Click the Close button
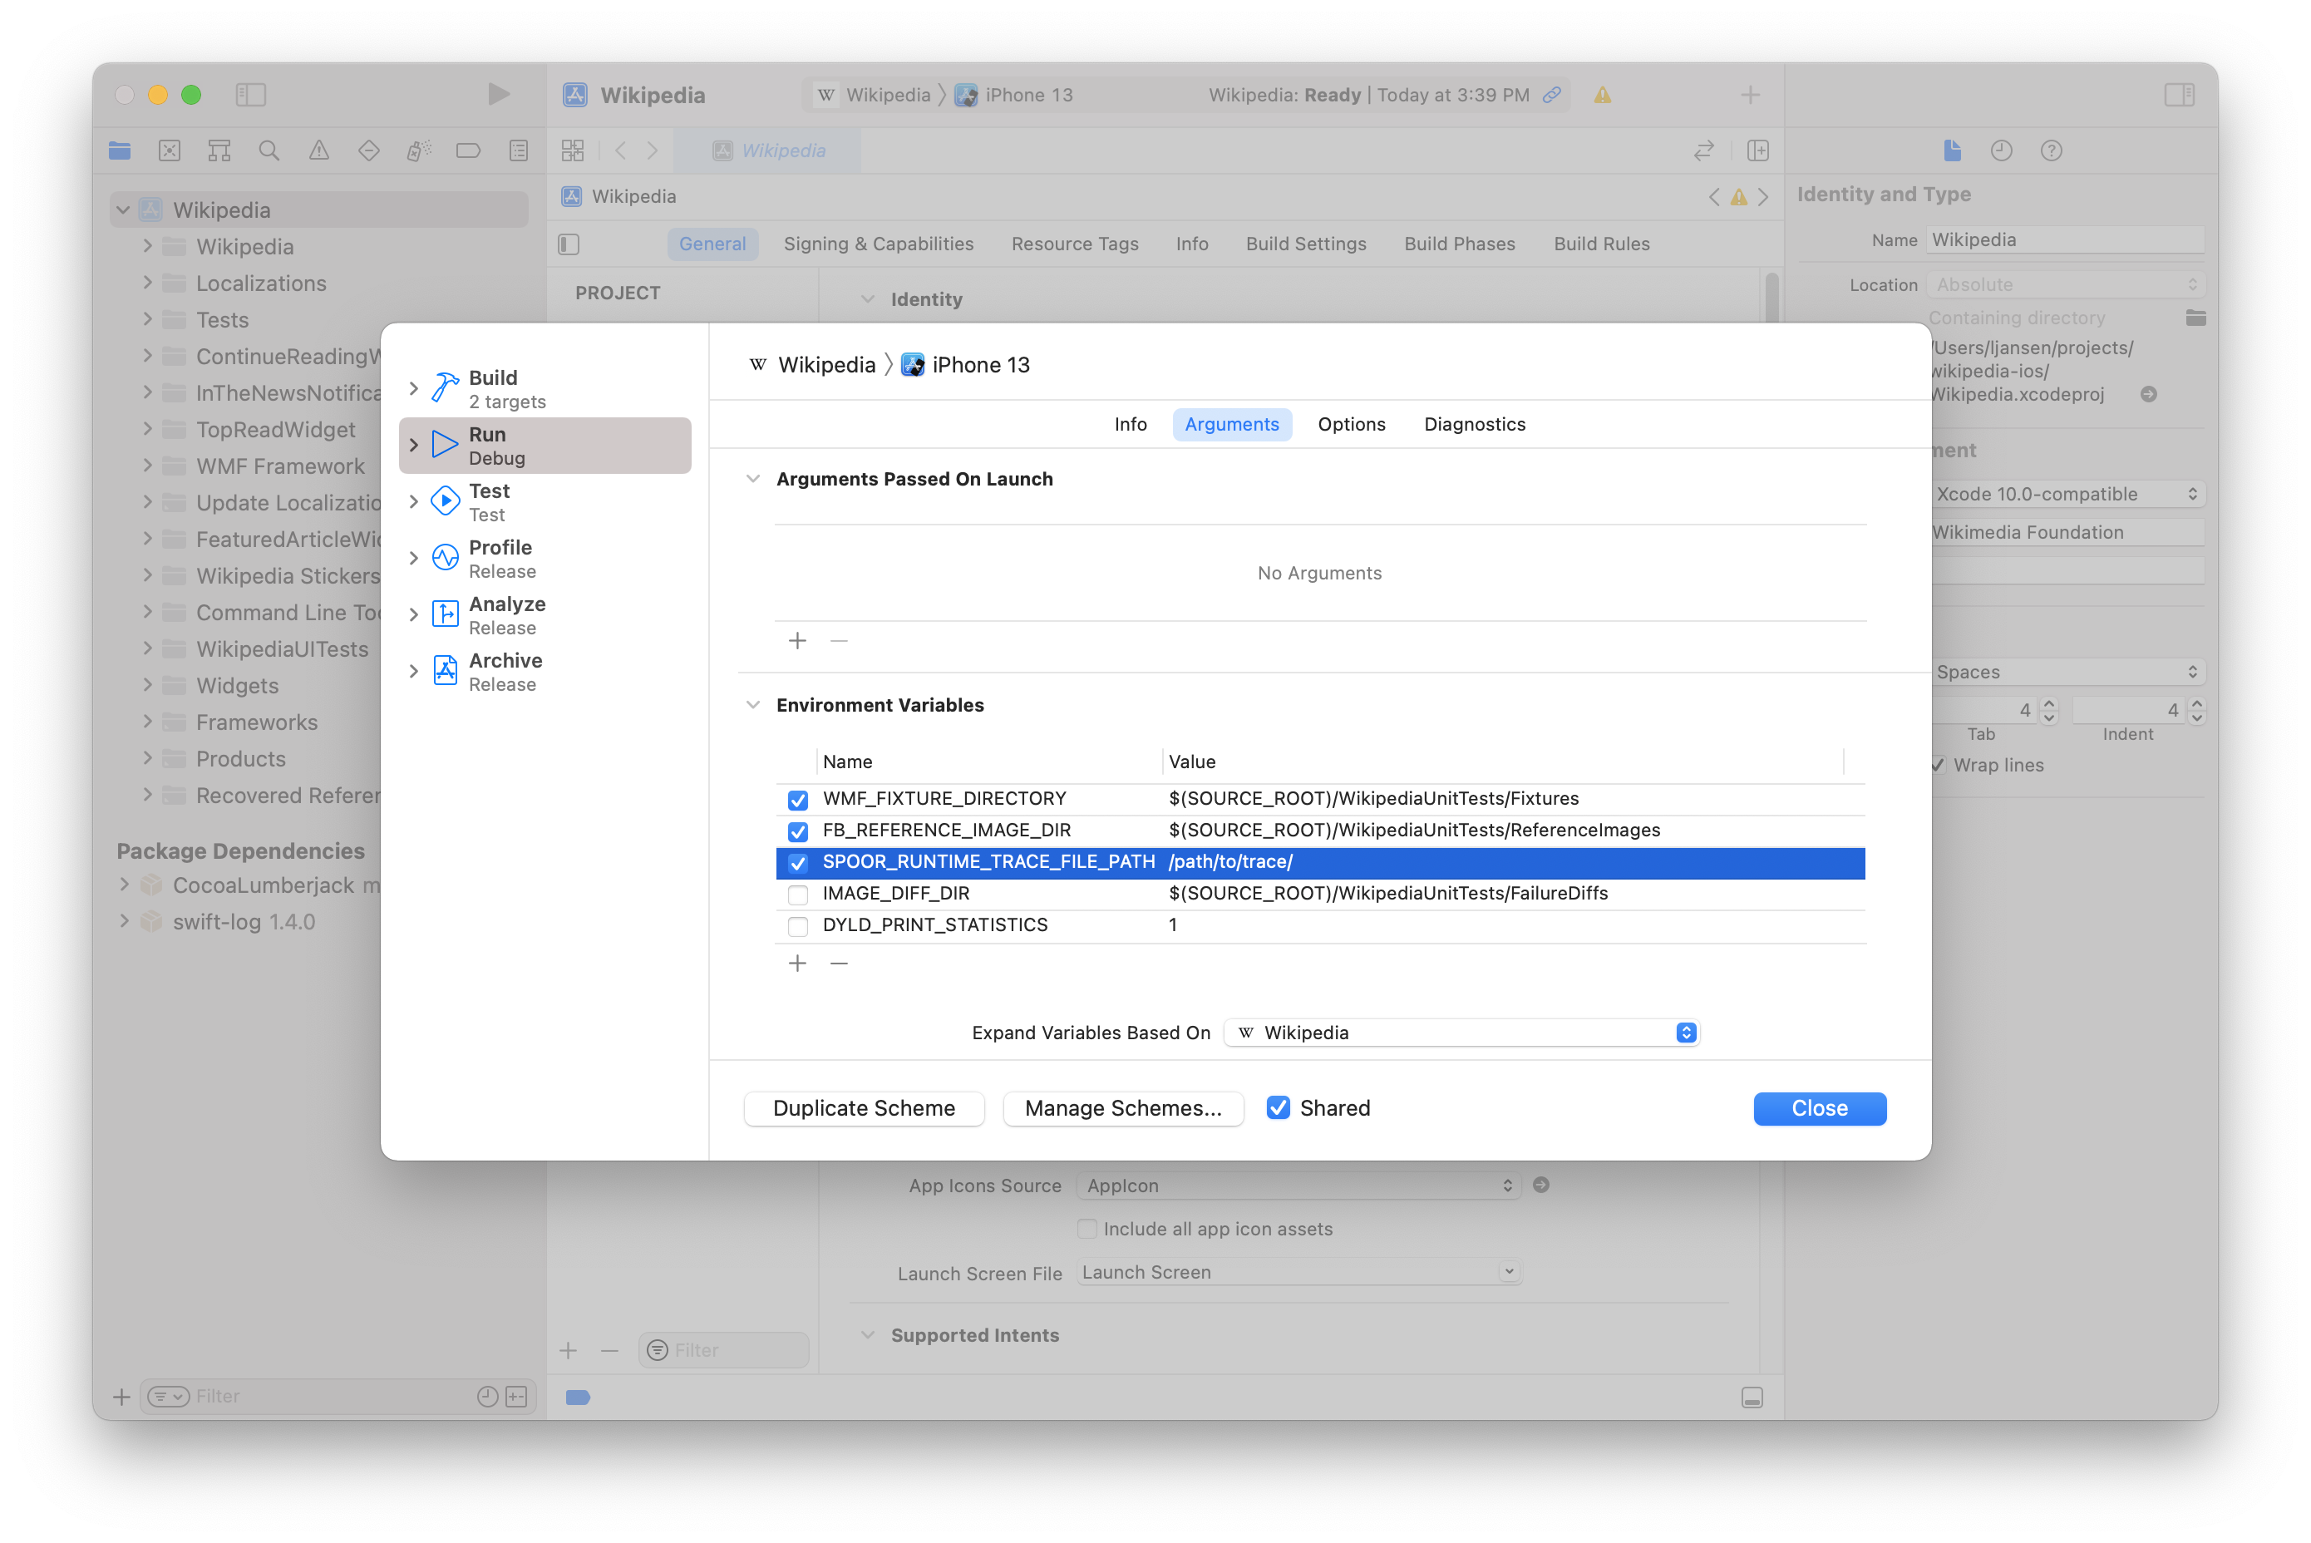This screenshot has height=1543, width=2311. coord(1819,1108)
